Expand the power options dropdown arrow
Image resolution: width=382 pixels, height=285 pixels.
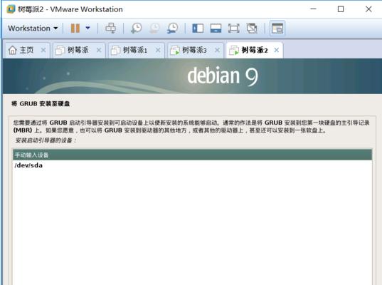tap(88, 28)
